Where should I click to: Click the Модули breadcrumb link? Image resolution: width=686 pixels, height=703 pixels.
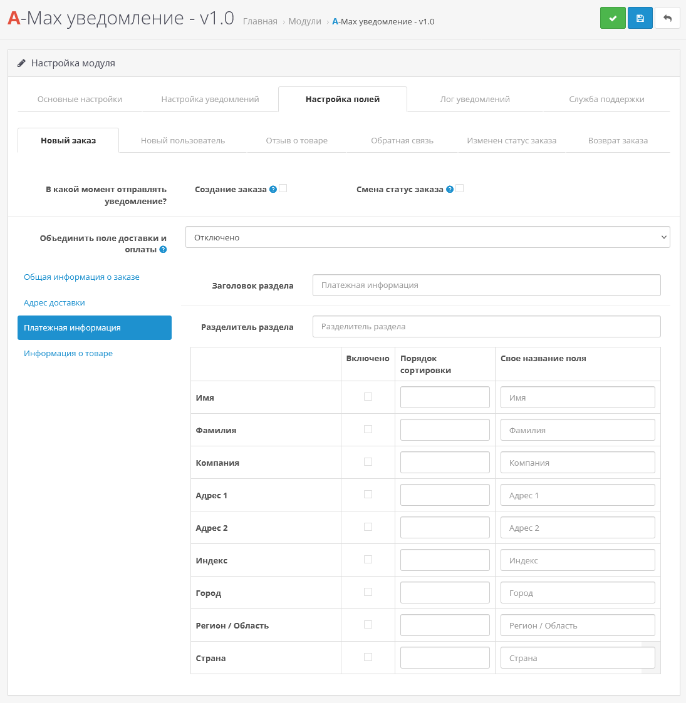(x=304, y=21)
